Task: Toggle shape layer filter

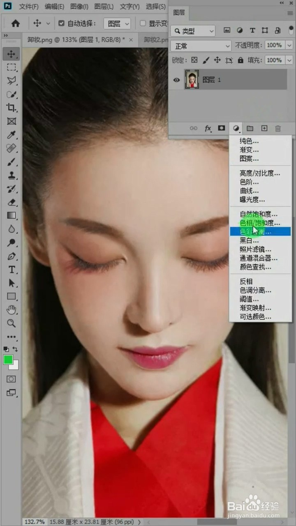Action: (x=265, y=30)
